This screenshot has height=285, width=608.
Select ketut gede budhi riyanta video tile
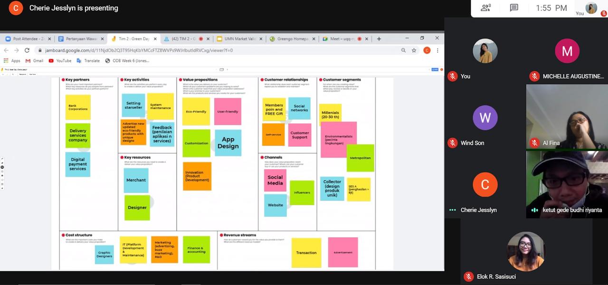(x=567, y=184)
